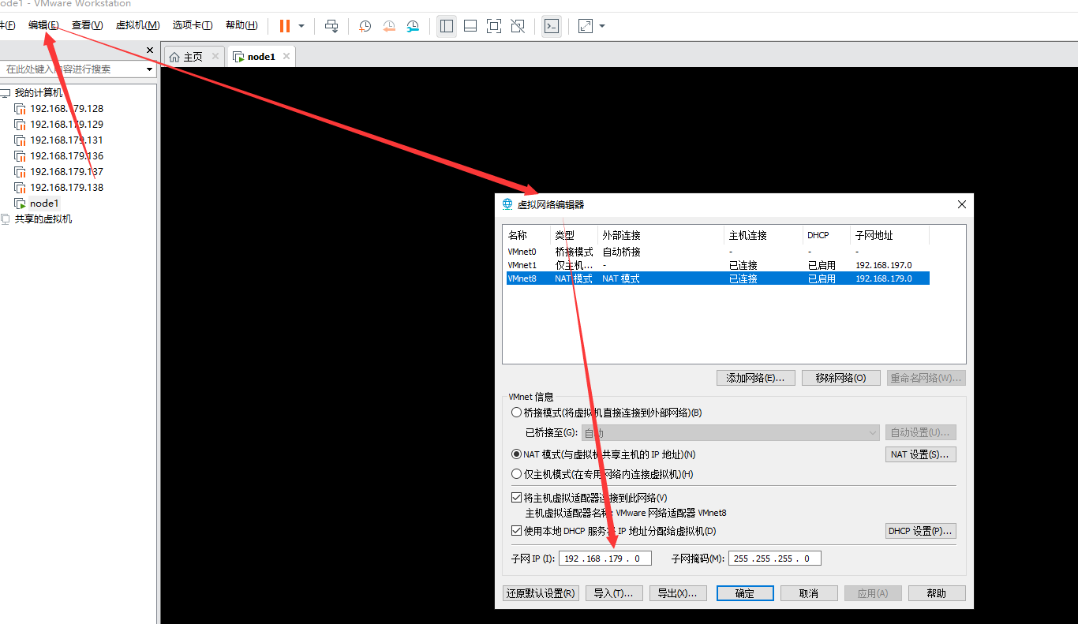Open the dropdown arrow beside Pause button
This screenshot has width=1078, height=624.
pos(301,26)
